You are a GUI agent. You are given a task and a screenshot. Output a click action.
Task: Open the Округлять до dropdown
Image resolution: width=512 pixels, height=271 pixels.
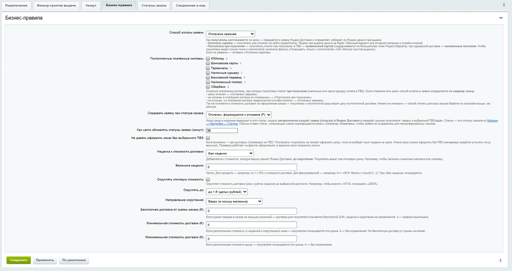227,192
